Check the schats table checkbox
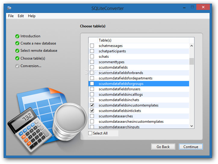218x164 pixels. [92, 57]
